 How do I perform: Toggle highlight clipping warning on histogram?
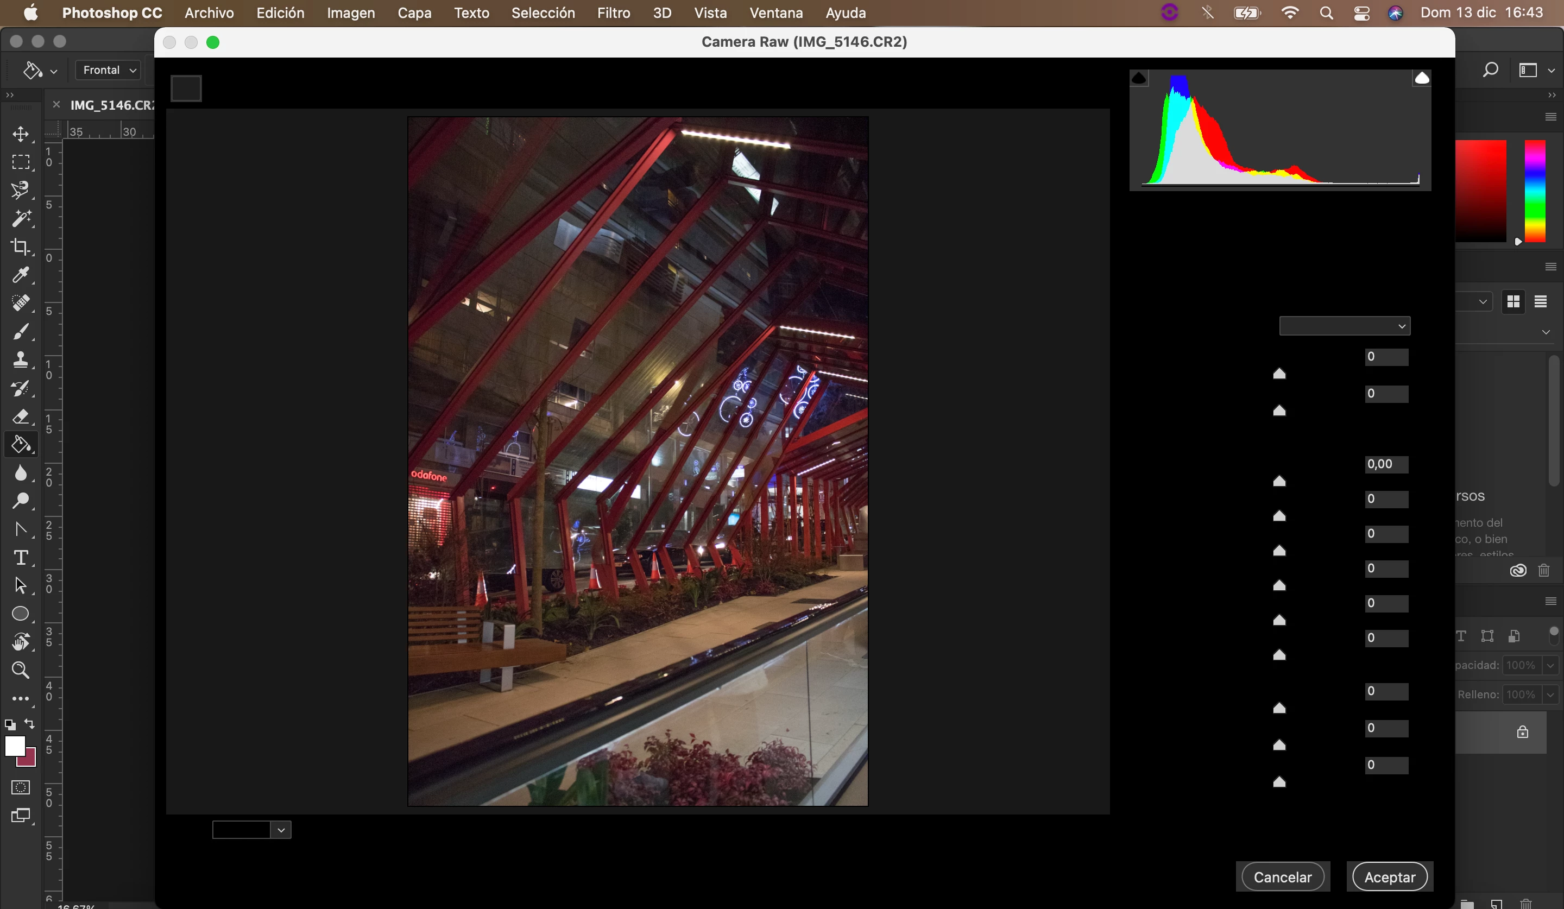[x=1422, y=78]
